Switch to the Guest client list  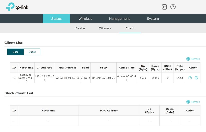coord(32,52)
